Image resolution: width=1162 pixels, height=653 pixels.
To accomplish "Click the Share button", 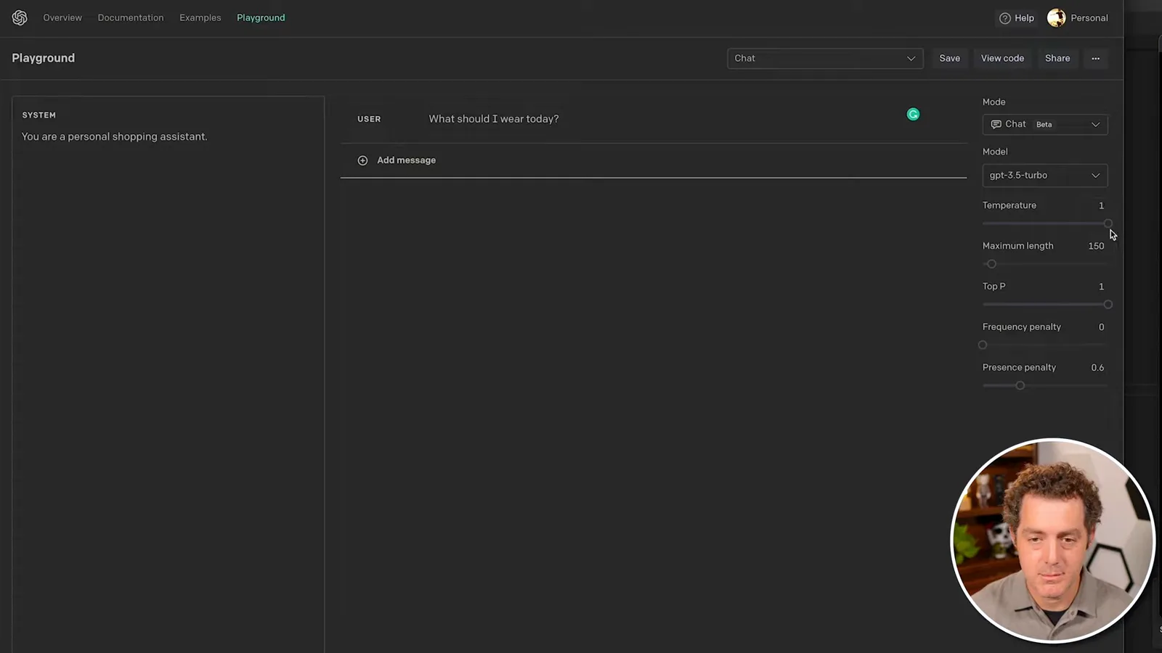I will coord(1057,58).
